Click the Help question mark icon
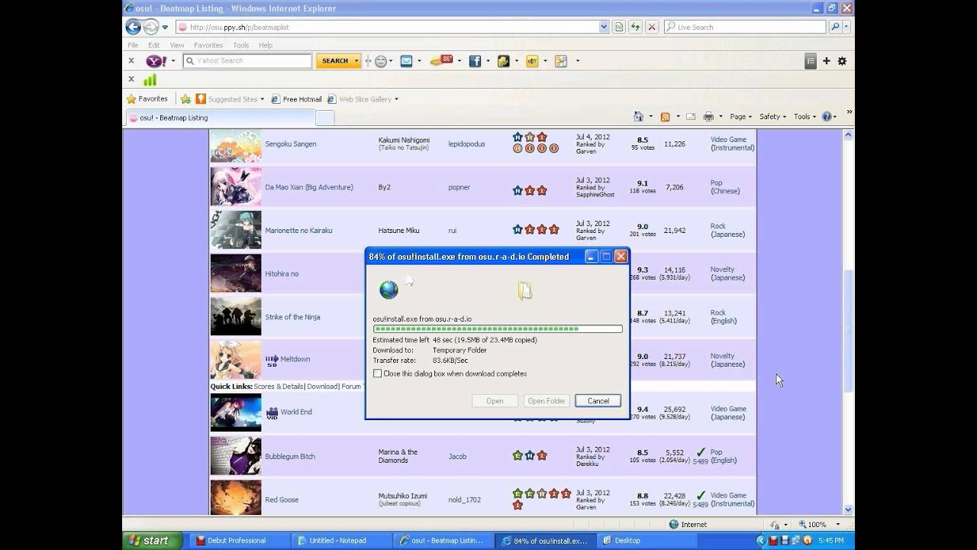Viewport: 977px width, 550px height. 826,117
